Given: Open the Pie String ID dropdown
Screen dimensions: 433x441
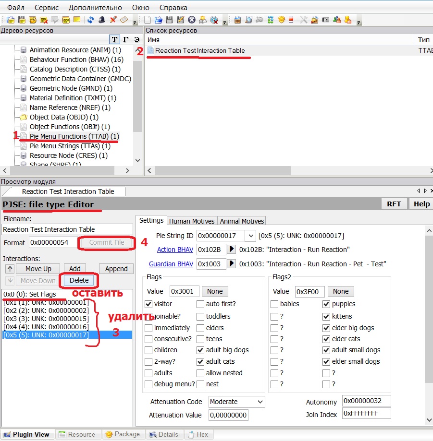Looking at the screenshot, I should [x=250, y=236].
